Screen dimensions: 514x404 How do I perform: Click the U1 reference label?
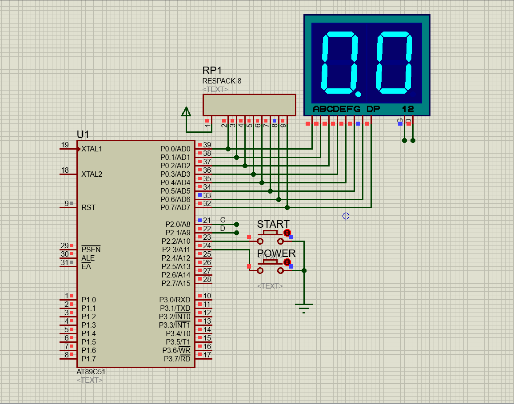tap(83, 135)
